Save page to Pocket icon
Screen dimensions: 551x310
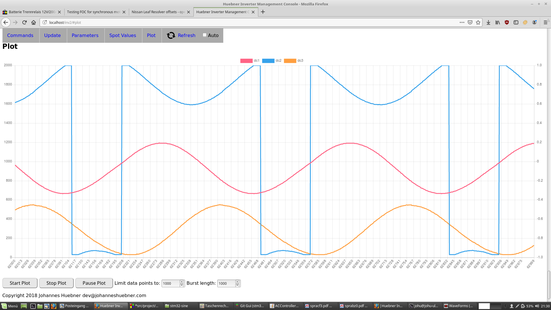point(470,22)
